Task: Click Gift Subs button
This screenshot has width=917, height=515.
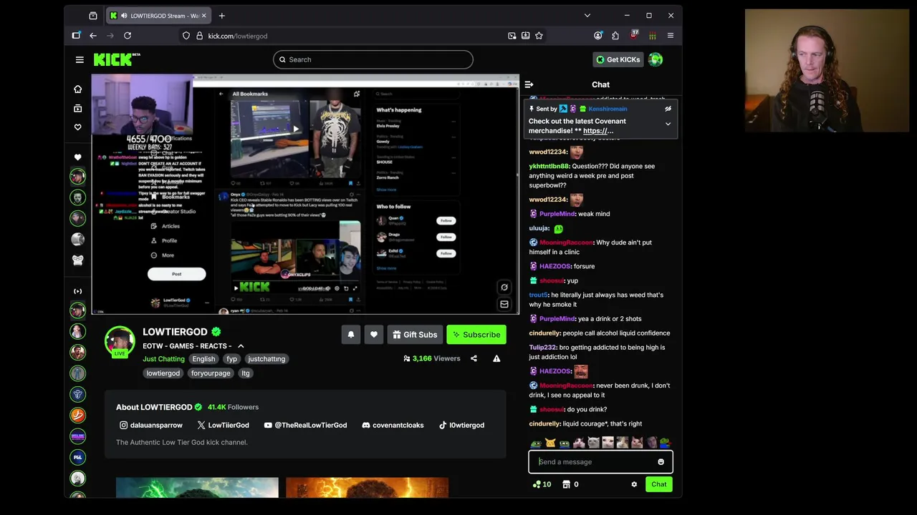Action: click(415, 335)
